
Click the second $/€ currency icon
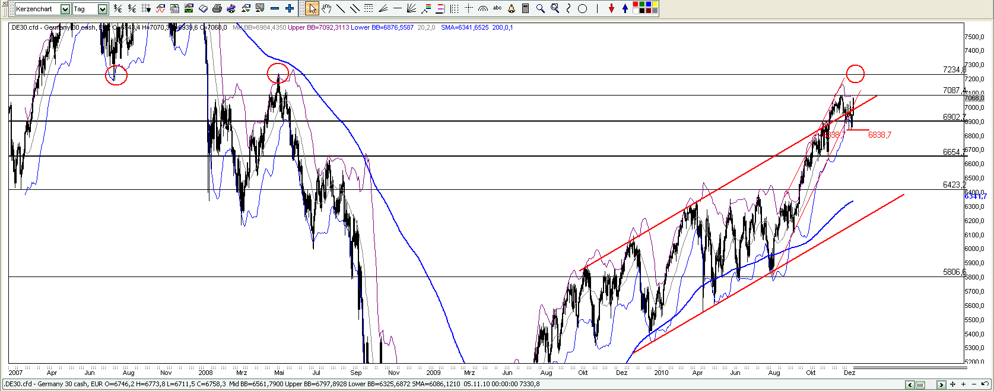(x=132, y=8)
